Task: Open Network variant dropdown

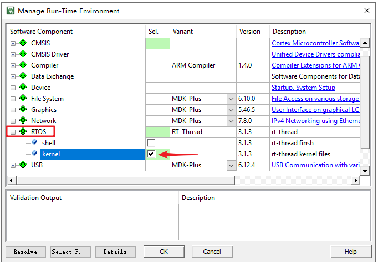Action: coord(231,121)
